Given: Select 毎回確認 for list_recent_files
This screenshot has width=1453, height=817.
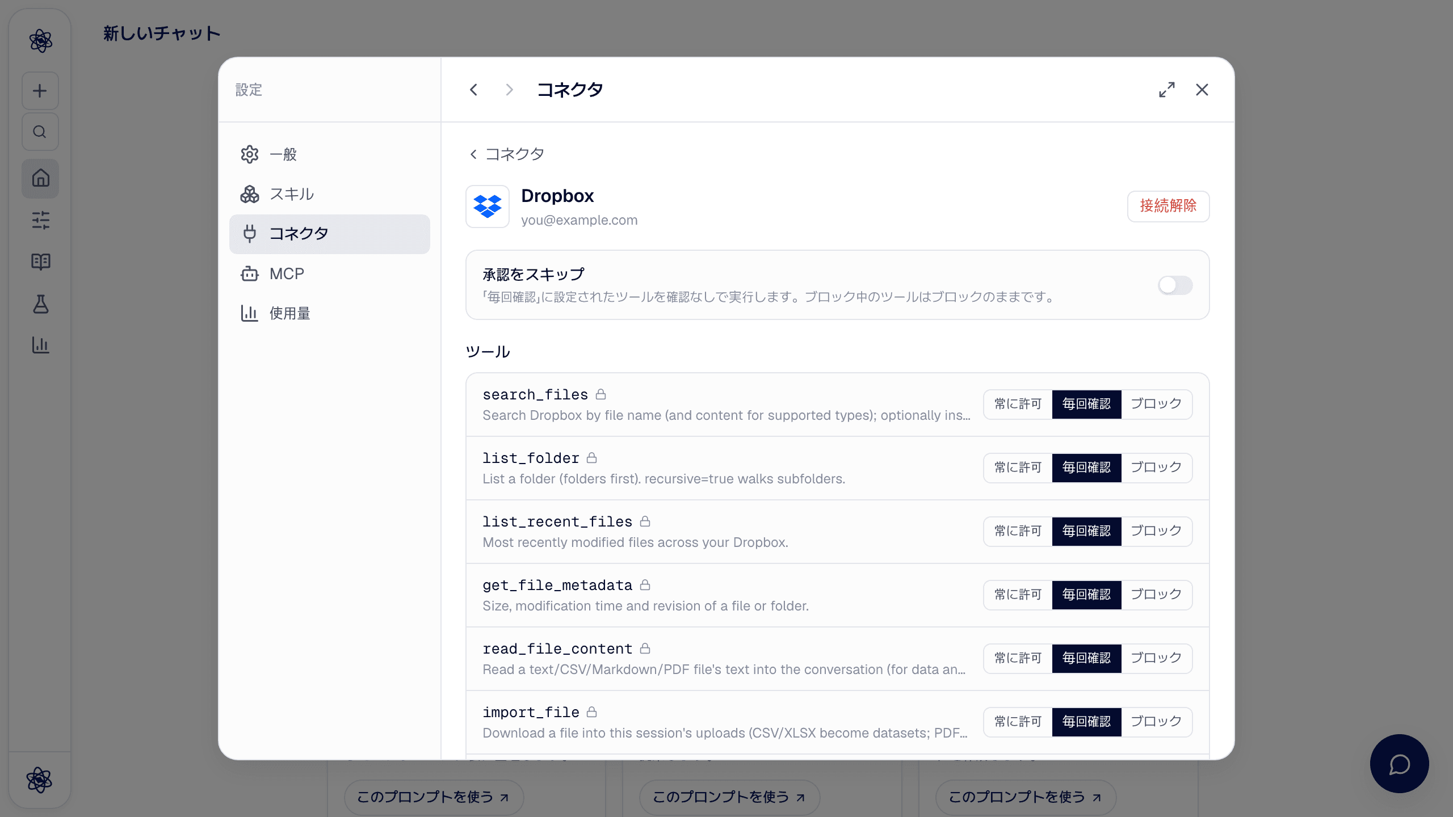Looking at the screenshot, I should click(x=1087, y=531).
